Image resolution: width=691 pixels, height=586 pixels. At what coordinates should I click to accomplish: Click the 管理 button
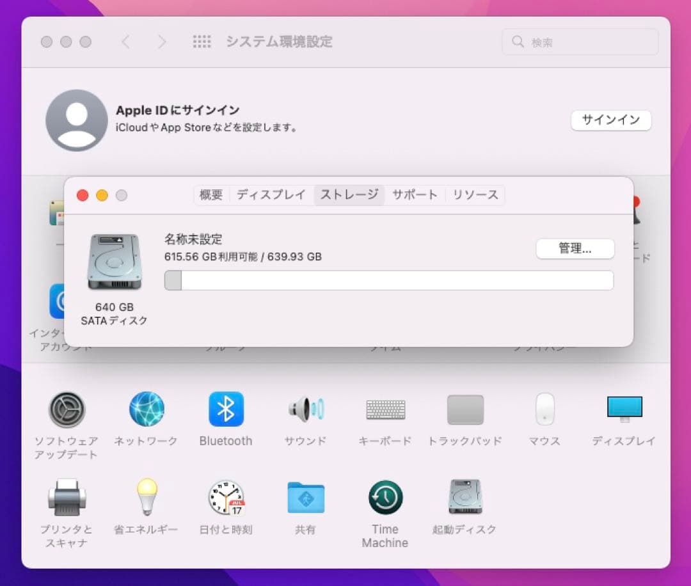click(575, 249)
